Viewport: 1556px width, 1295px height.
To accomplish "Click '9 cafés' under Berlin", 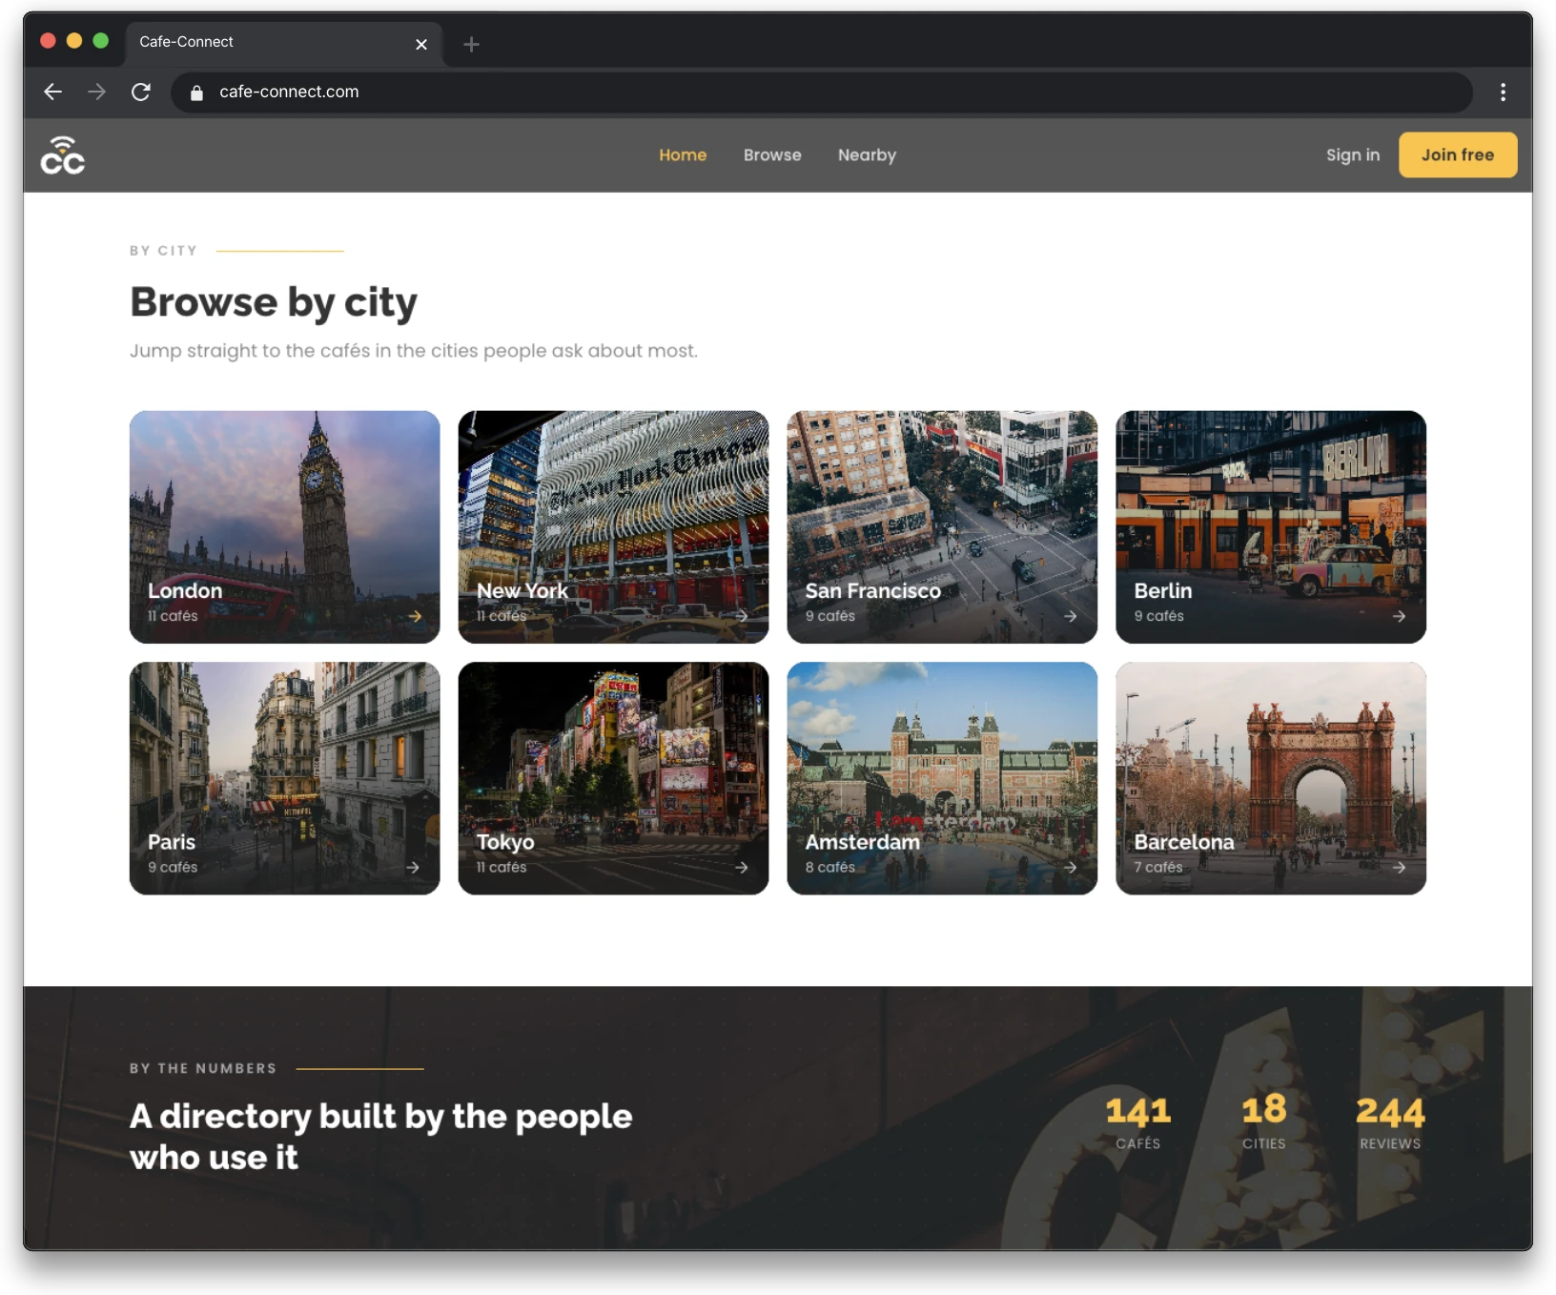I will pos(1159,616).
